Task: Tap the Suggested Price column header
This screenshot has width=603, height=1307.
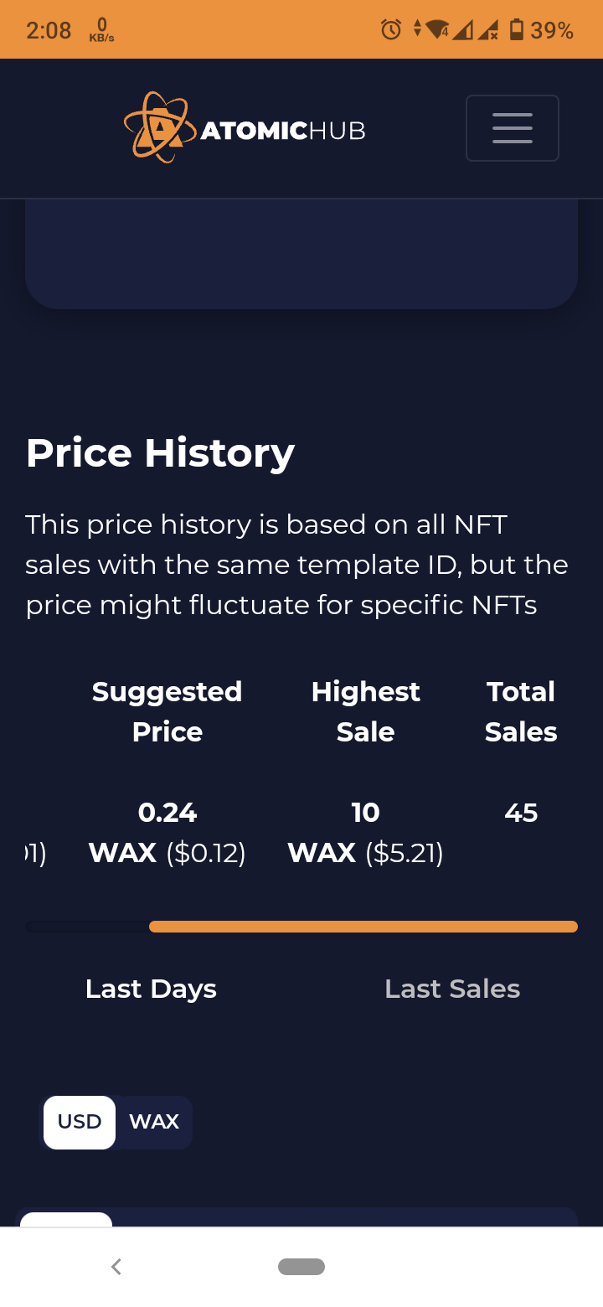Action: 167,711
